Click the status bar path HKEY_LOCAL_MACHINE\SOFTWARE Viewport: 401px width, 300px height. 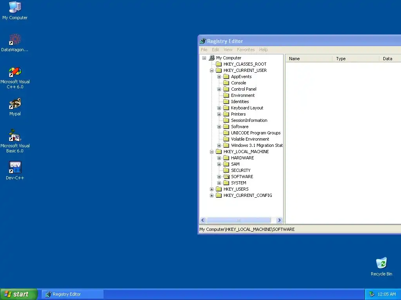[x=260, y=229]
